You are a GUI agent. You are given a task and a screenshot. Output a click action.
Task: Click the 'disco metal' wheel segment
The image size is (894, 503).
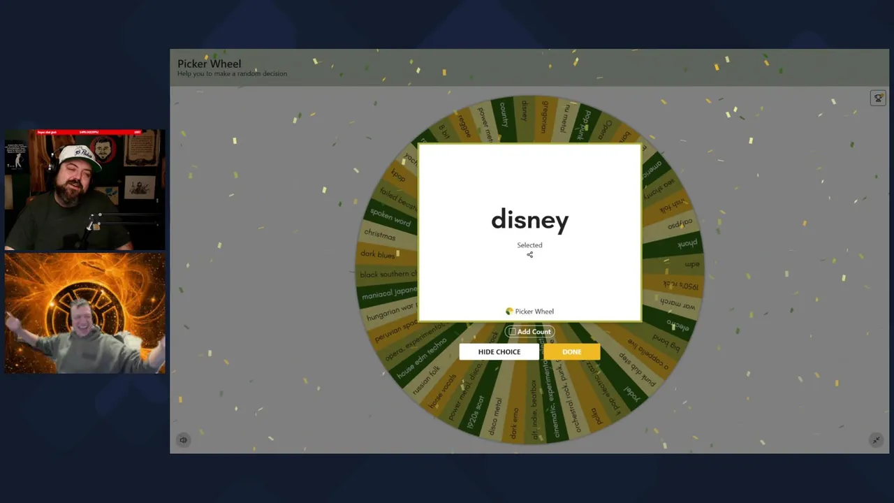click(x=494, y=416)
